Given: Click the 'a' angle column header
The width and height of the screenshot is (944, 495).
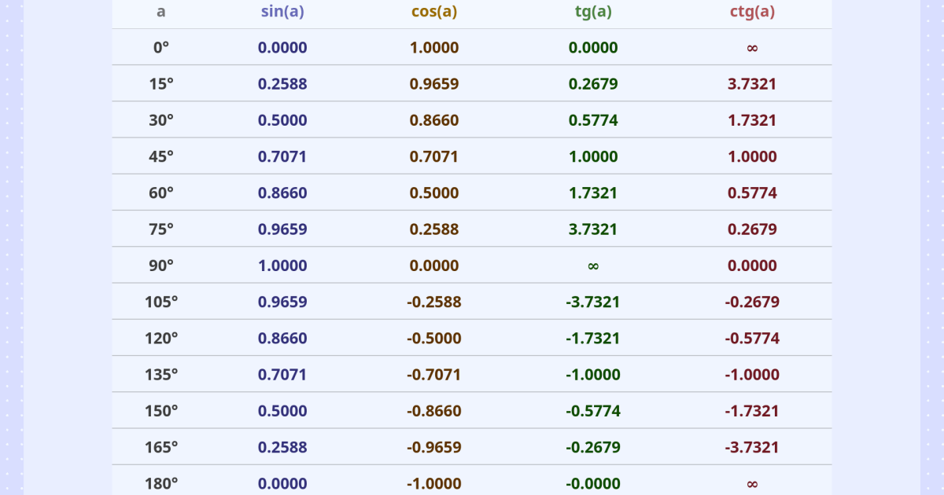Looking at the screenshot, I should pyautogui.click(x=161, y=11).
